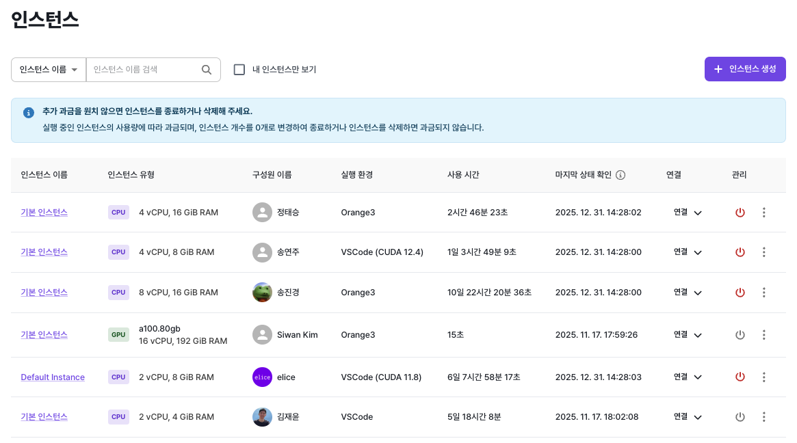Click the CPU badge in 정태승's row

118,212
